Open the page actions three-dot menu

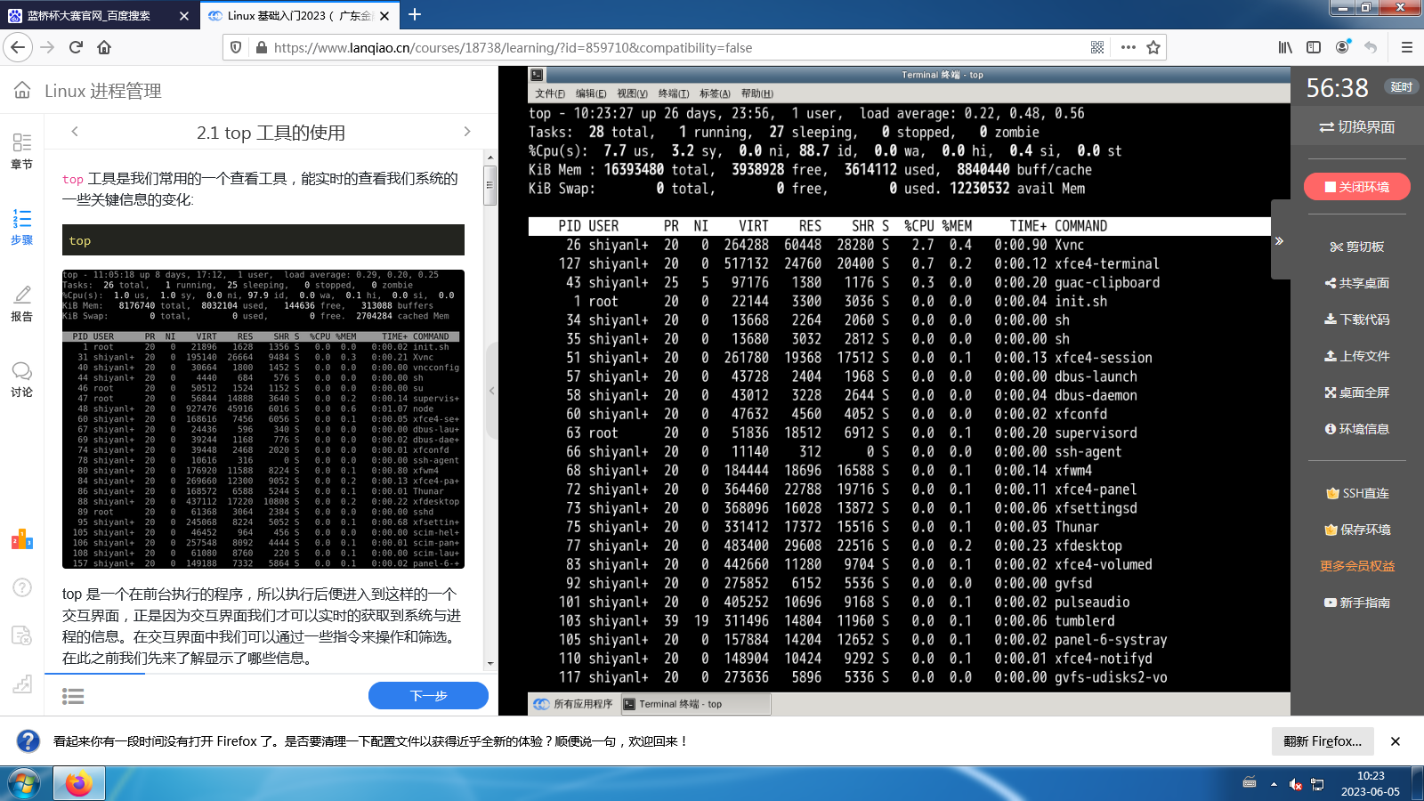point(1128,47)
